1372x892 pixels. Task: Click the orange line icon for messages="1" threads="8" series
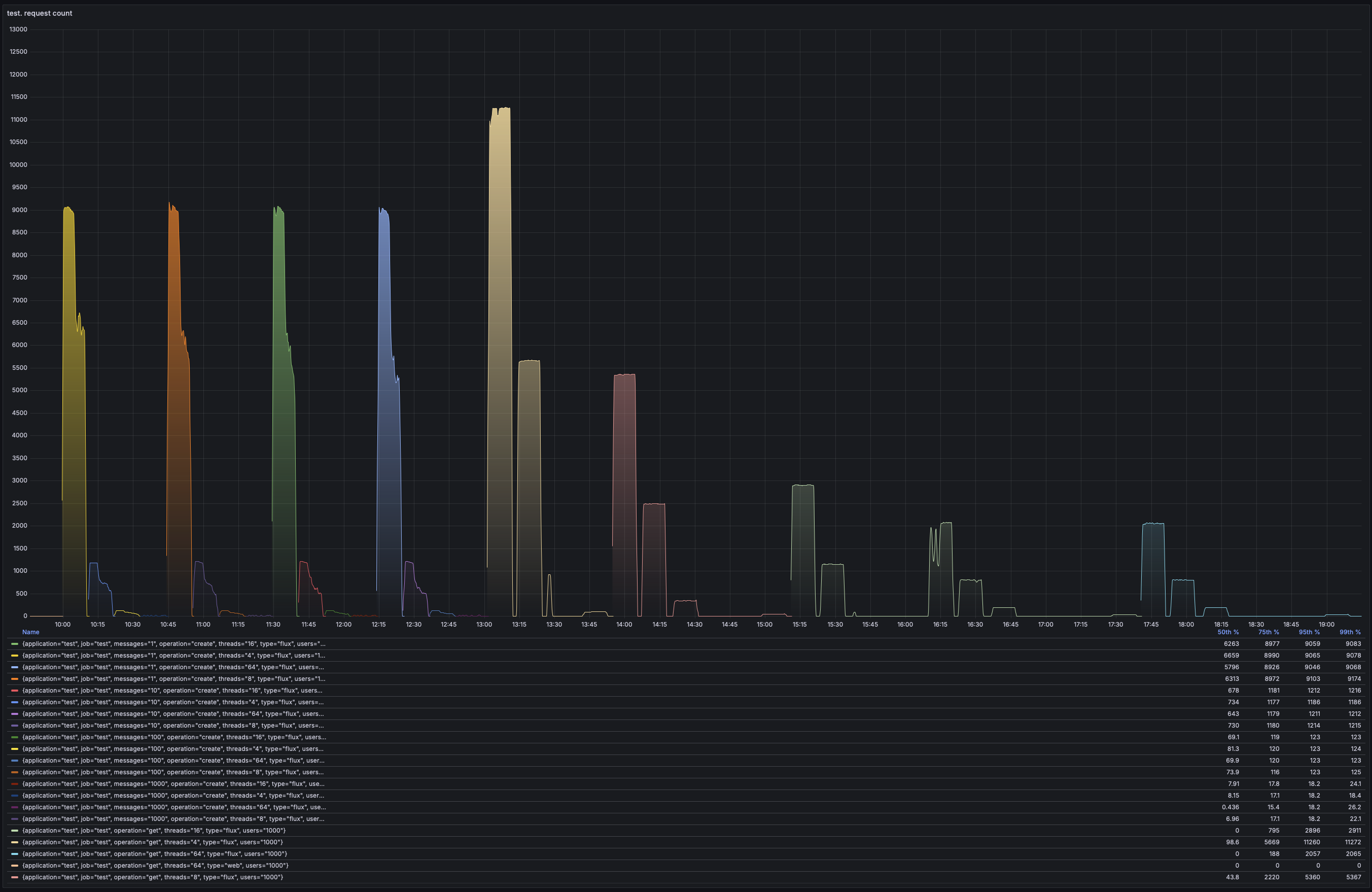pyautogui.click(x=14, y=679)
